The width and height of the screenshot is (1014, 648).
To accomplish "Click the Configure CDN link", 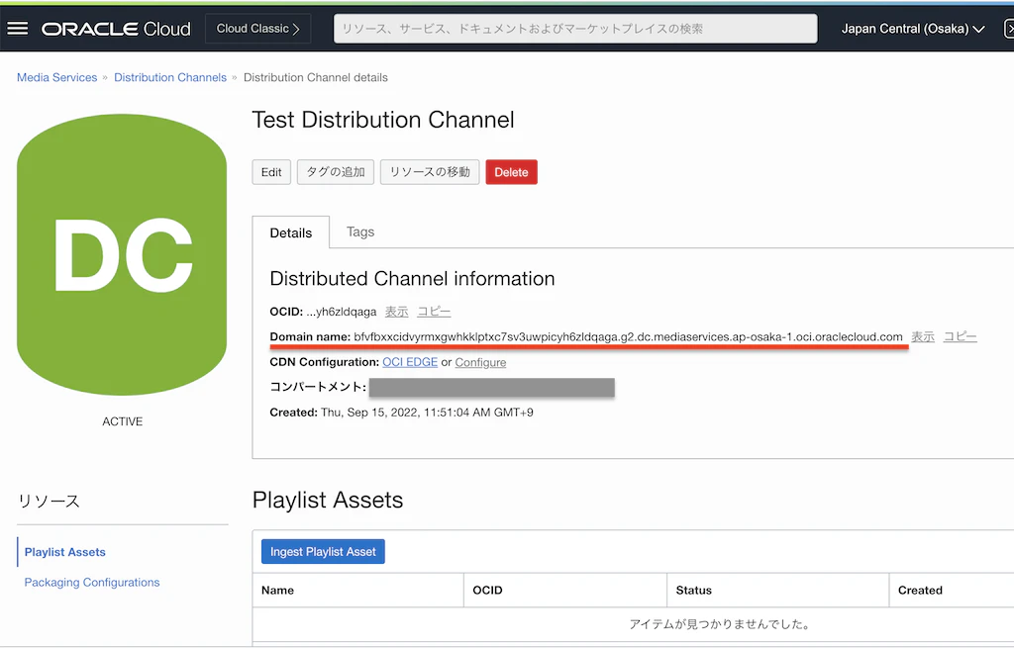I will pyautogui.click(x=480, y=362).
